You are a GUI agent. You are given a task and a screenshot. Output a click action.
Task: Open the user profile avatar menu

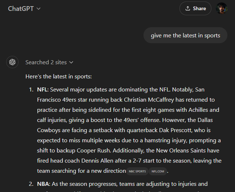tap(221, 8)
